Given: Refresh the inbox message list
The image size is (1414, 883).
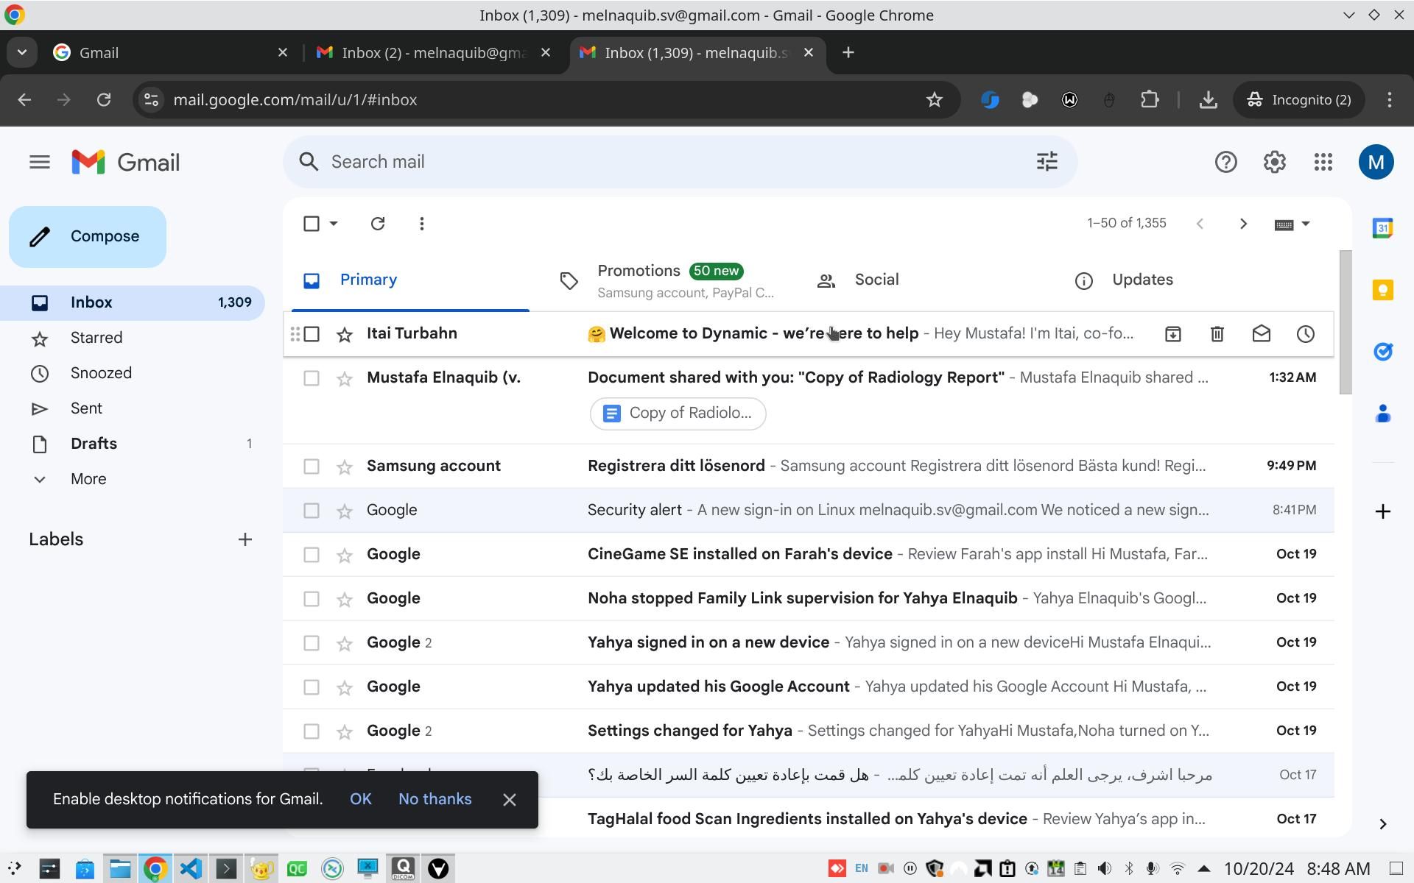Looking at the screenshot, I should (x=378, y=224).
